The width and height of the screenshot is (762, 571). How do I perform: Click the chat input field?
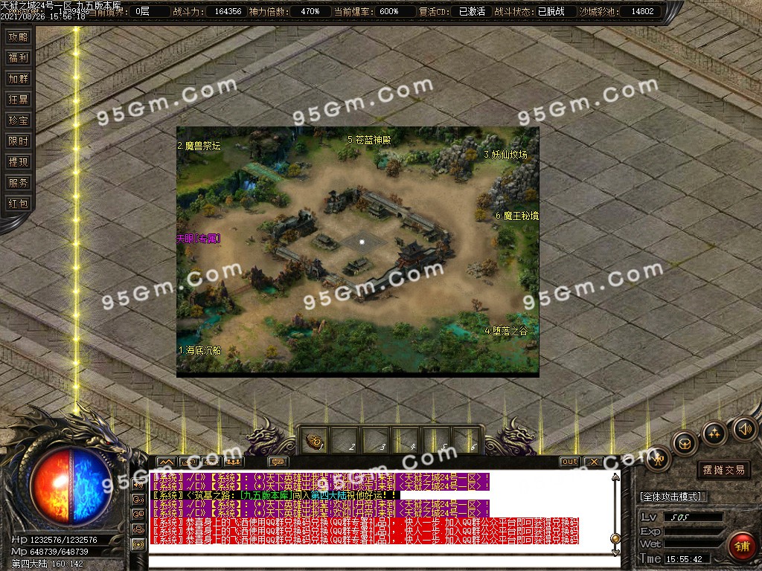(384, 563)
